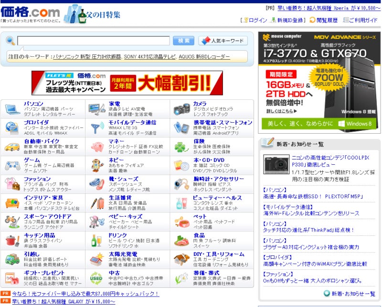Click the shoes icon beside 靴・シューズ
Viewport: 382px width, 307px height.
[97, 184]
